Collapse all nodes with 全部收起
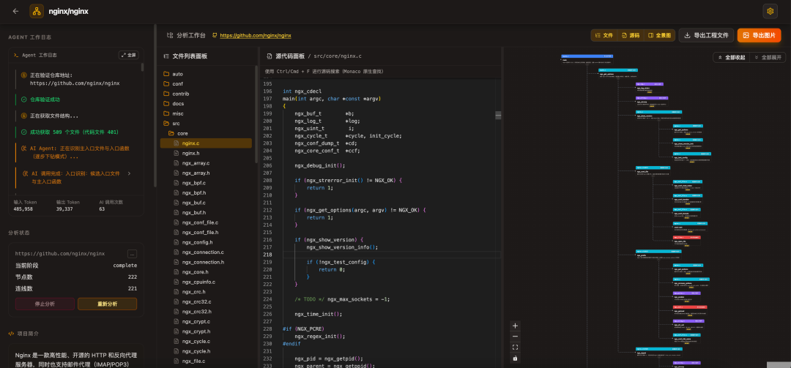Image resolution: width=791 pixels, height=368 pixels. pos(731,57)
